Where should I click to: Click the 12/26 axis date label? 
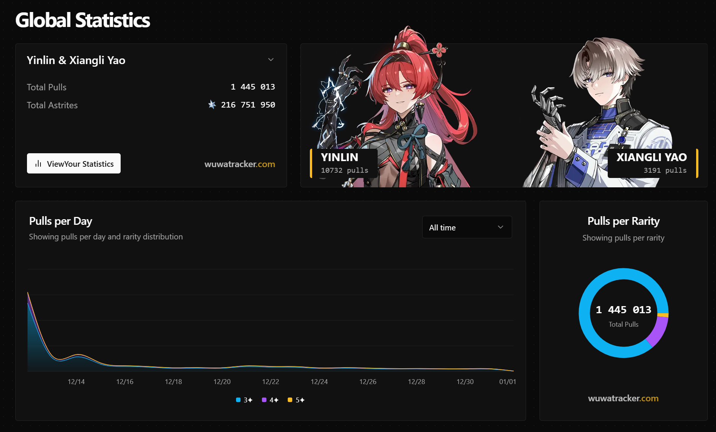368,381
